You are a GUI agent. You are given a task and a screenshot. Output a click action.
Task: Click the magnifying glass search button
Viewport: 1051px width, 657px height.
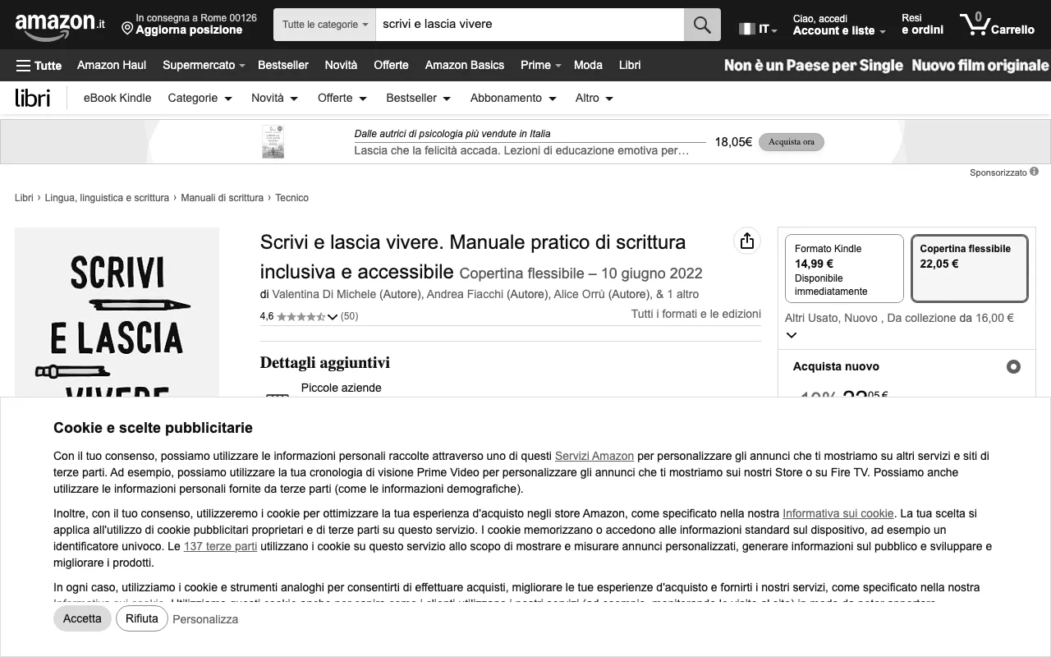tap(702, 25)
